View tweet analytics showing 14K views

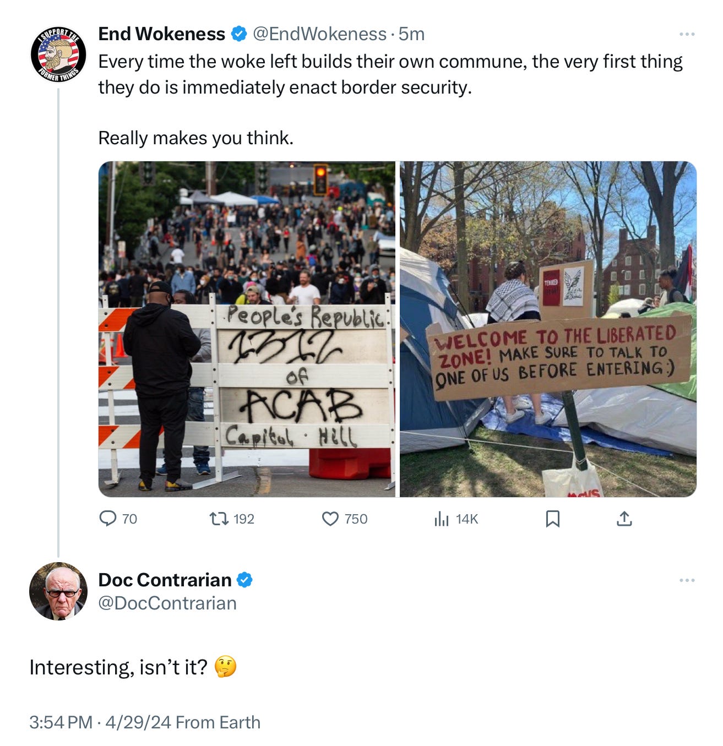[x=442, y=519]
